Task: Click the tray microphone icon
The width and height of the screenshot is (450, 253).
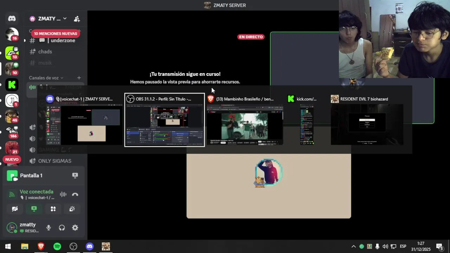Action: click(377, 246)
